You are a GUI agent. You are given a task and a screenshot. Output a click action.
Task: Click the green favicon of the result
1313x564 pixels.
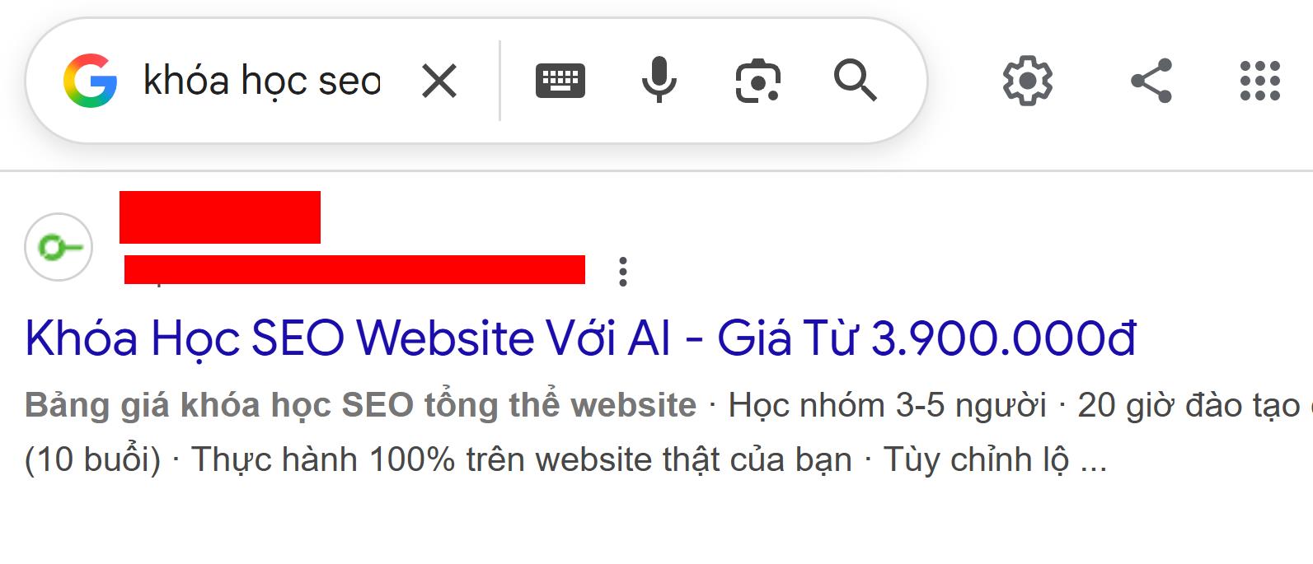click(x=59, y=247)
